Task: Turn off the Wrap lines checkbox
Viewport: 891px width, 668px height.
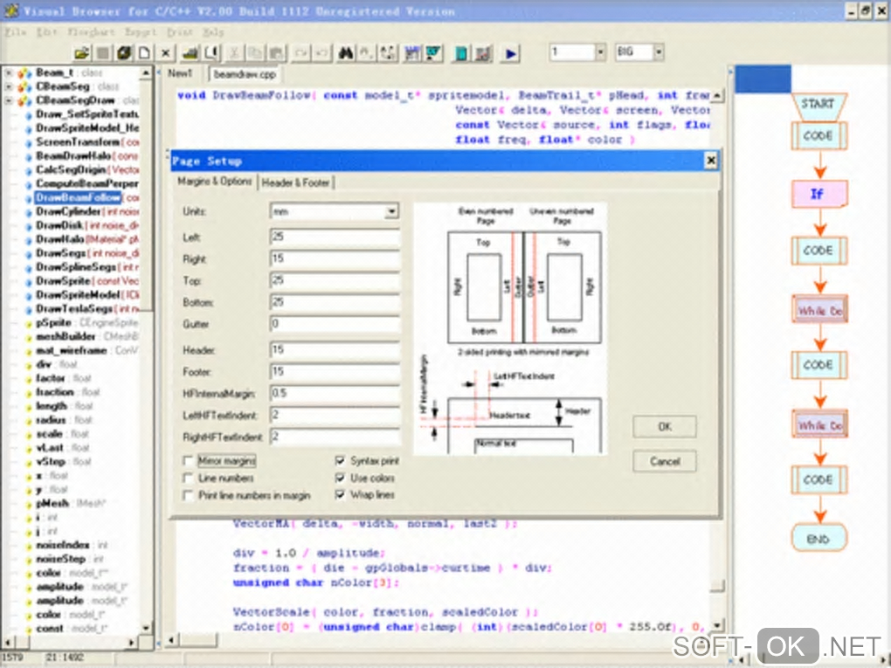Action: coord(341,495)
